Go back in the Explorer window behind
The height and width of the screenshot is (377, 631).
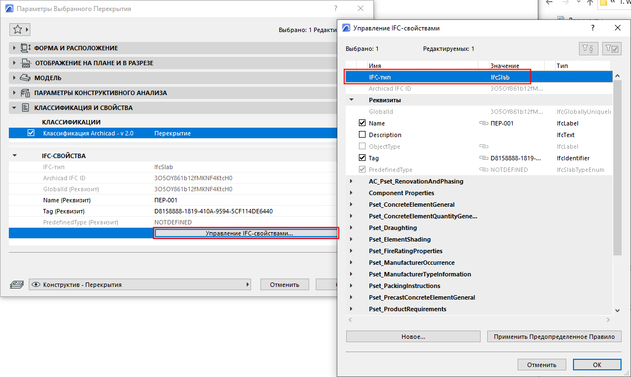pos(549,2)
